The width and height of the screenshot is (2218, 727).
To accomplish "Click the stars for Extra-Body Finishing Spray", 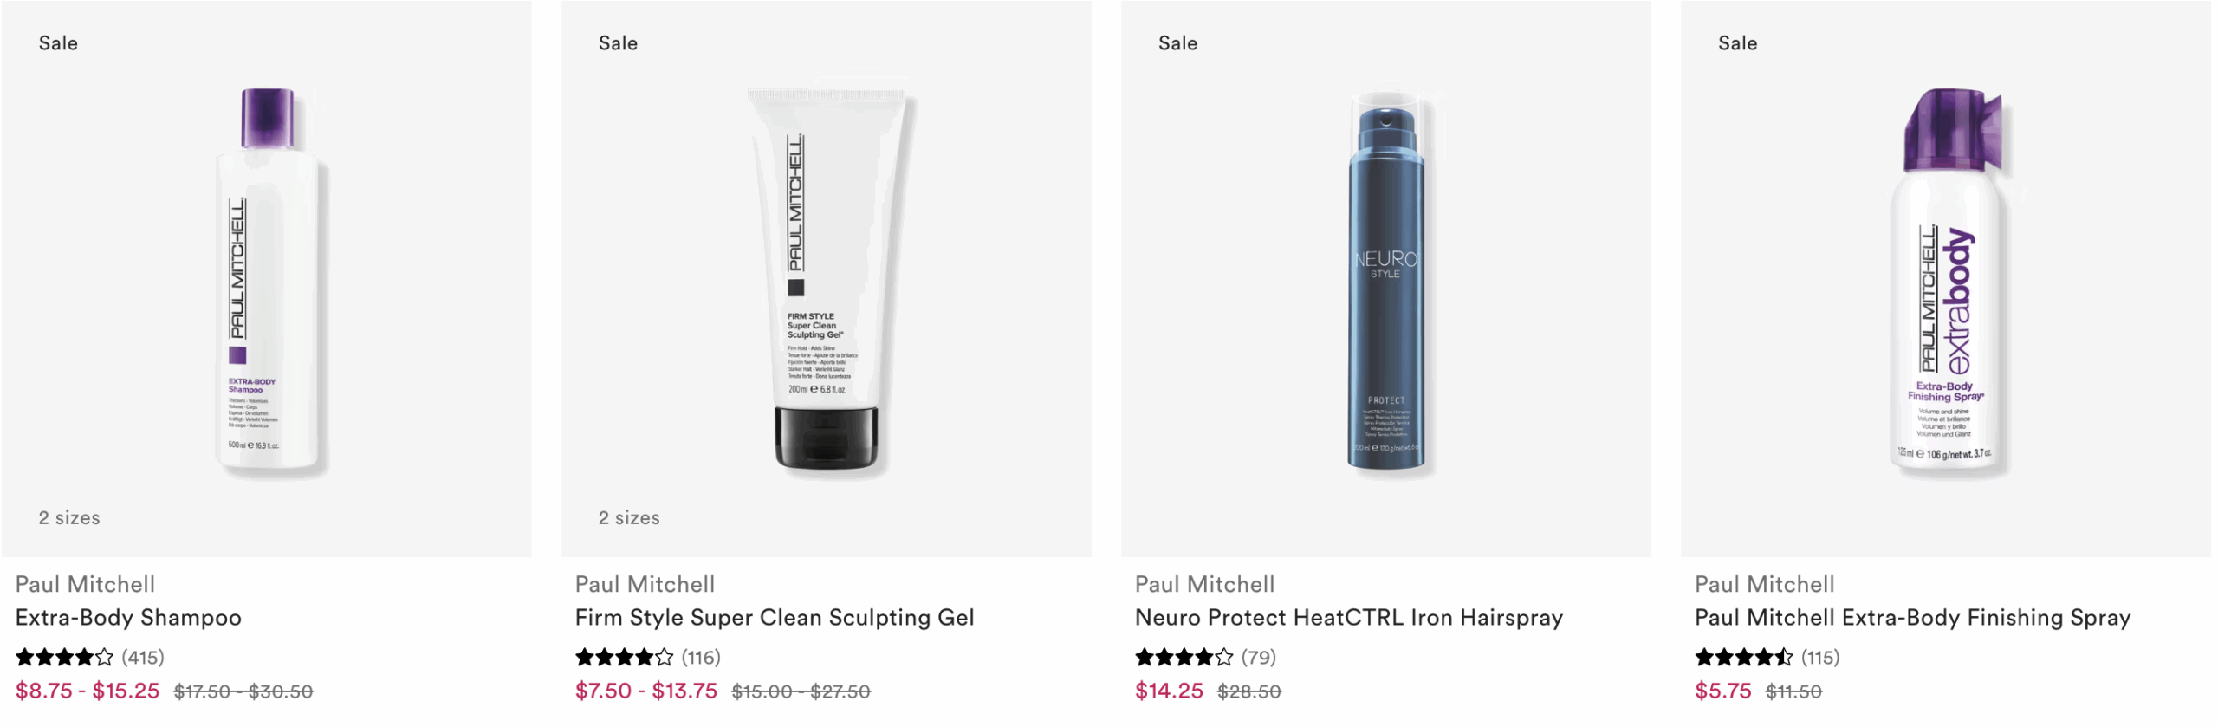I will click(x=1744, y=658).
